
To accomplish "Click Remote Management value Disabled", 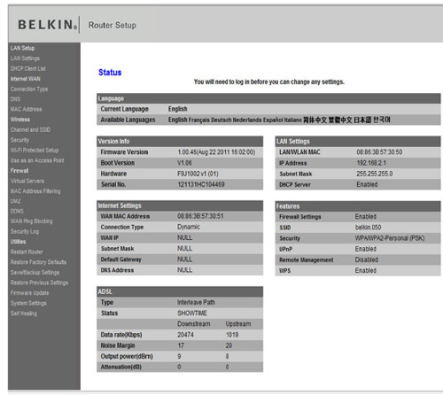I will click(x=367, y=259).
